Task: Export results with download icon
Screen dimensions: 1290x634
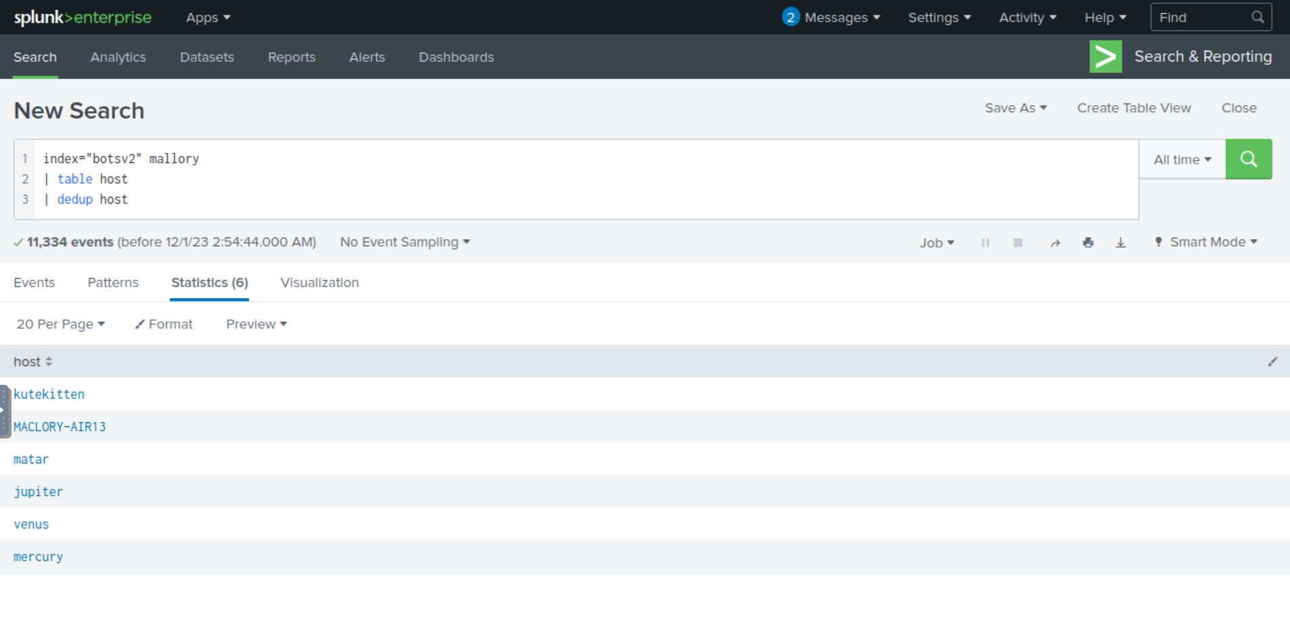Action: point(1121,242)
